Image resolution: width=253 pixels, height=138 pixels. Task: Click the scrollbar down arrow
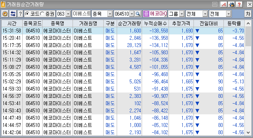[248, 133]
